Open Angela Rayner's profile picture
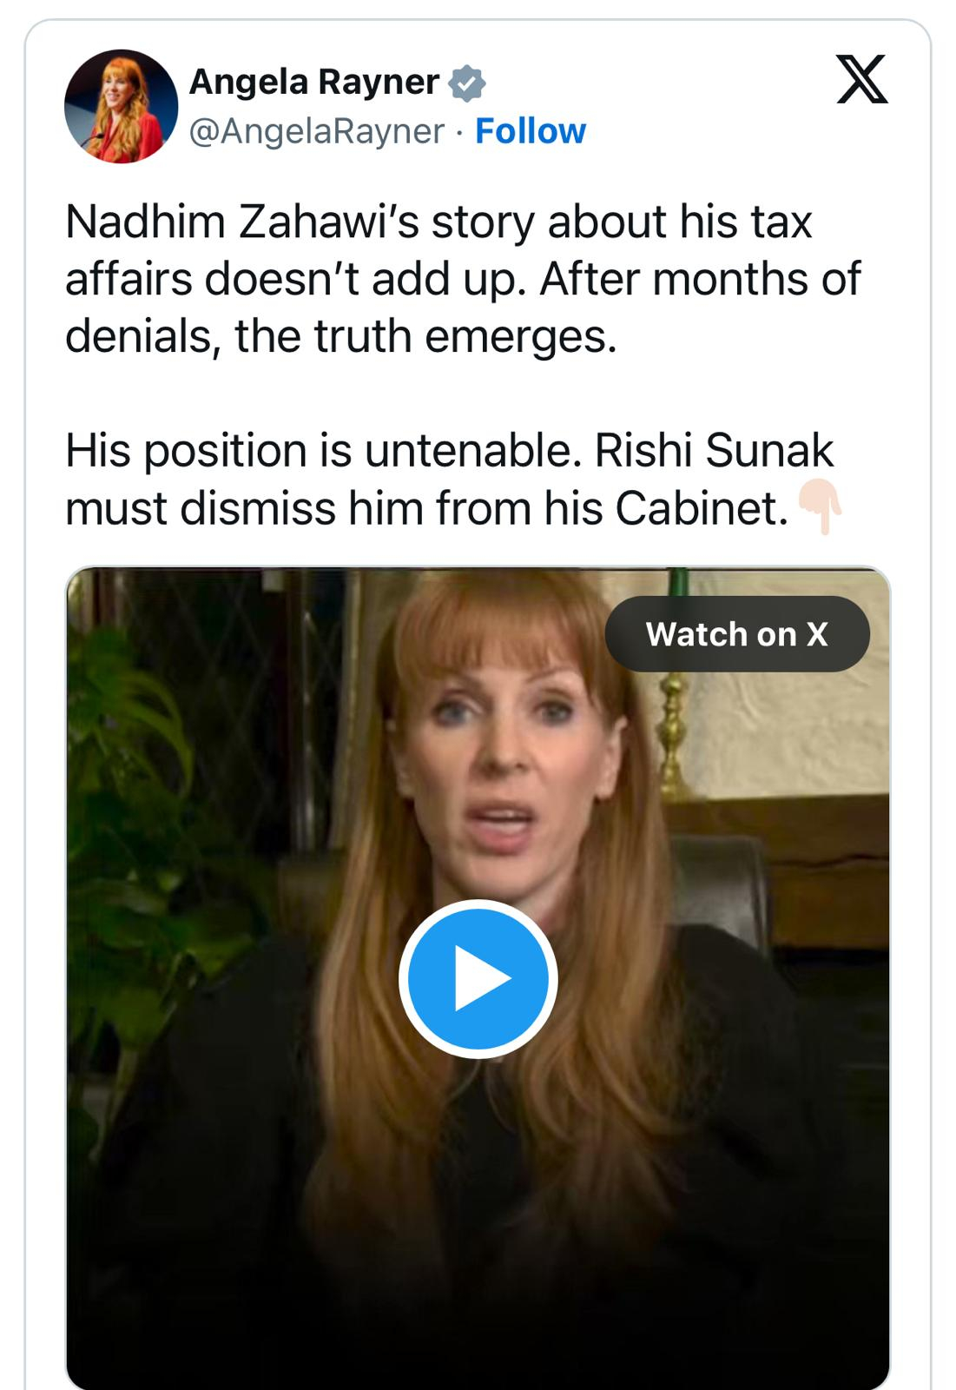Viewport: 956px width, 1390px height. (x=121, y=106)
